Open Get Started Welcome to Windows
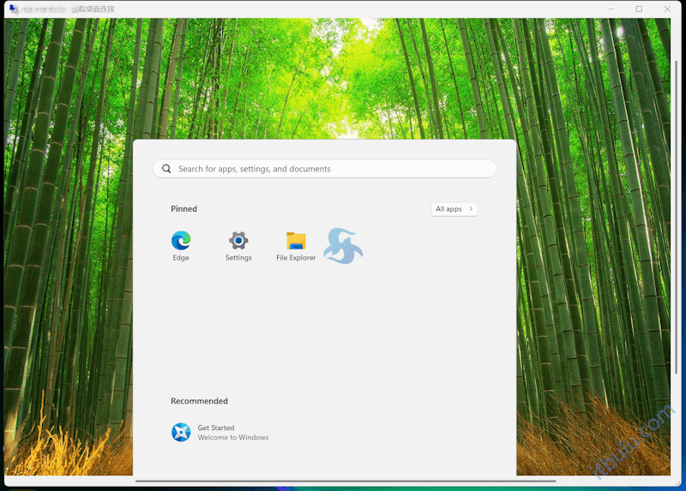This screenshot has width=686, height=491. tap(220, 432)
